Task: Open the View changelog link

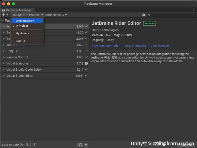Action: point(135,46)
